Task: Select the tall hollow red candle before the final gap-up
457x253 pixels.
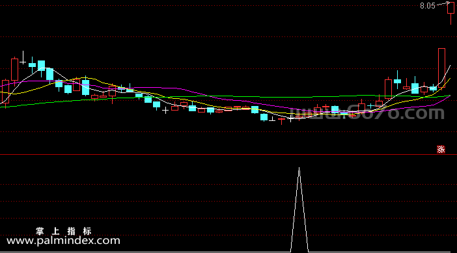Action: [x=441, y=68]
